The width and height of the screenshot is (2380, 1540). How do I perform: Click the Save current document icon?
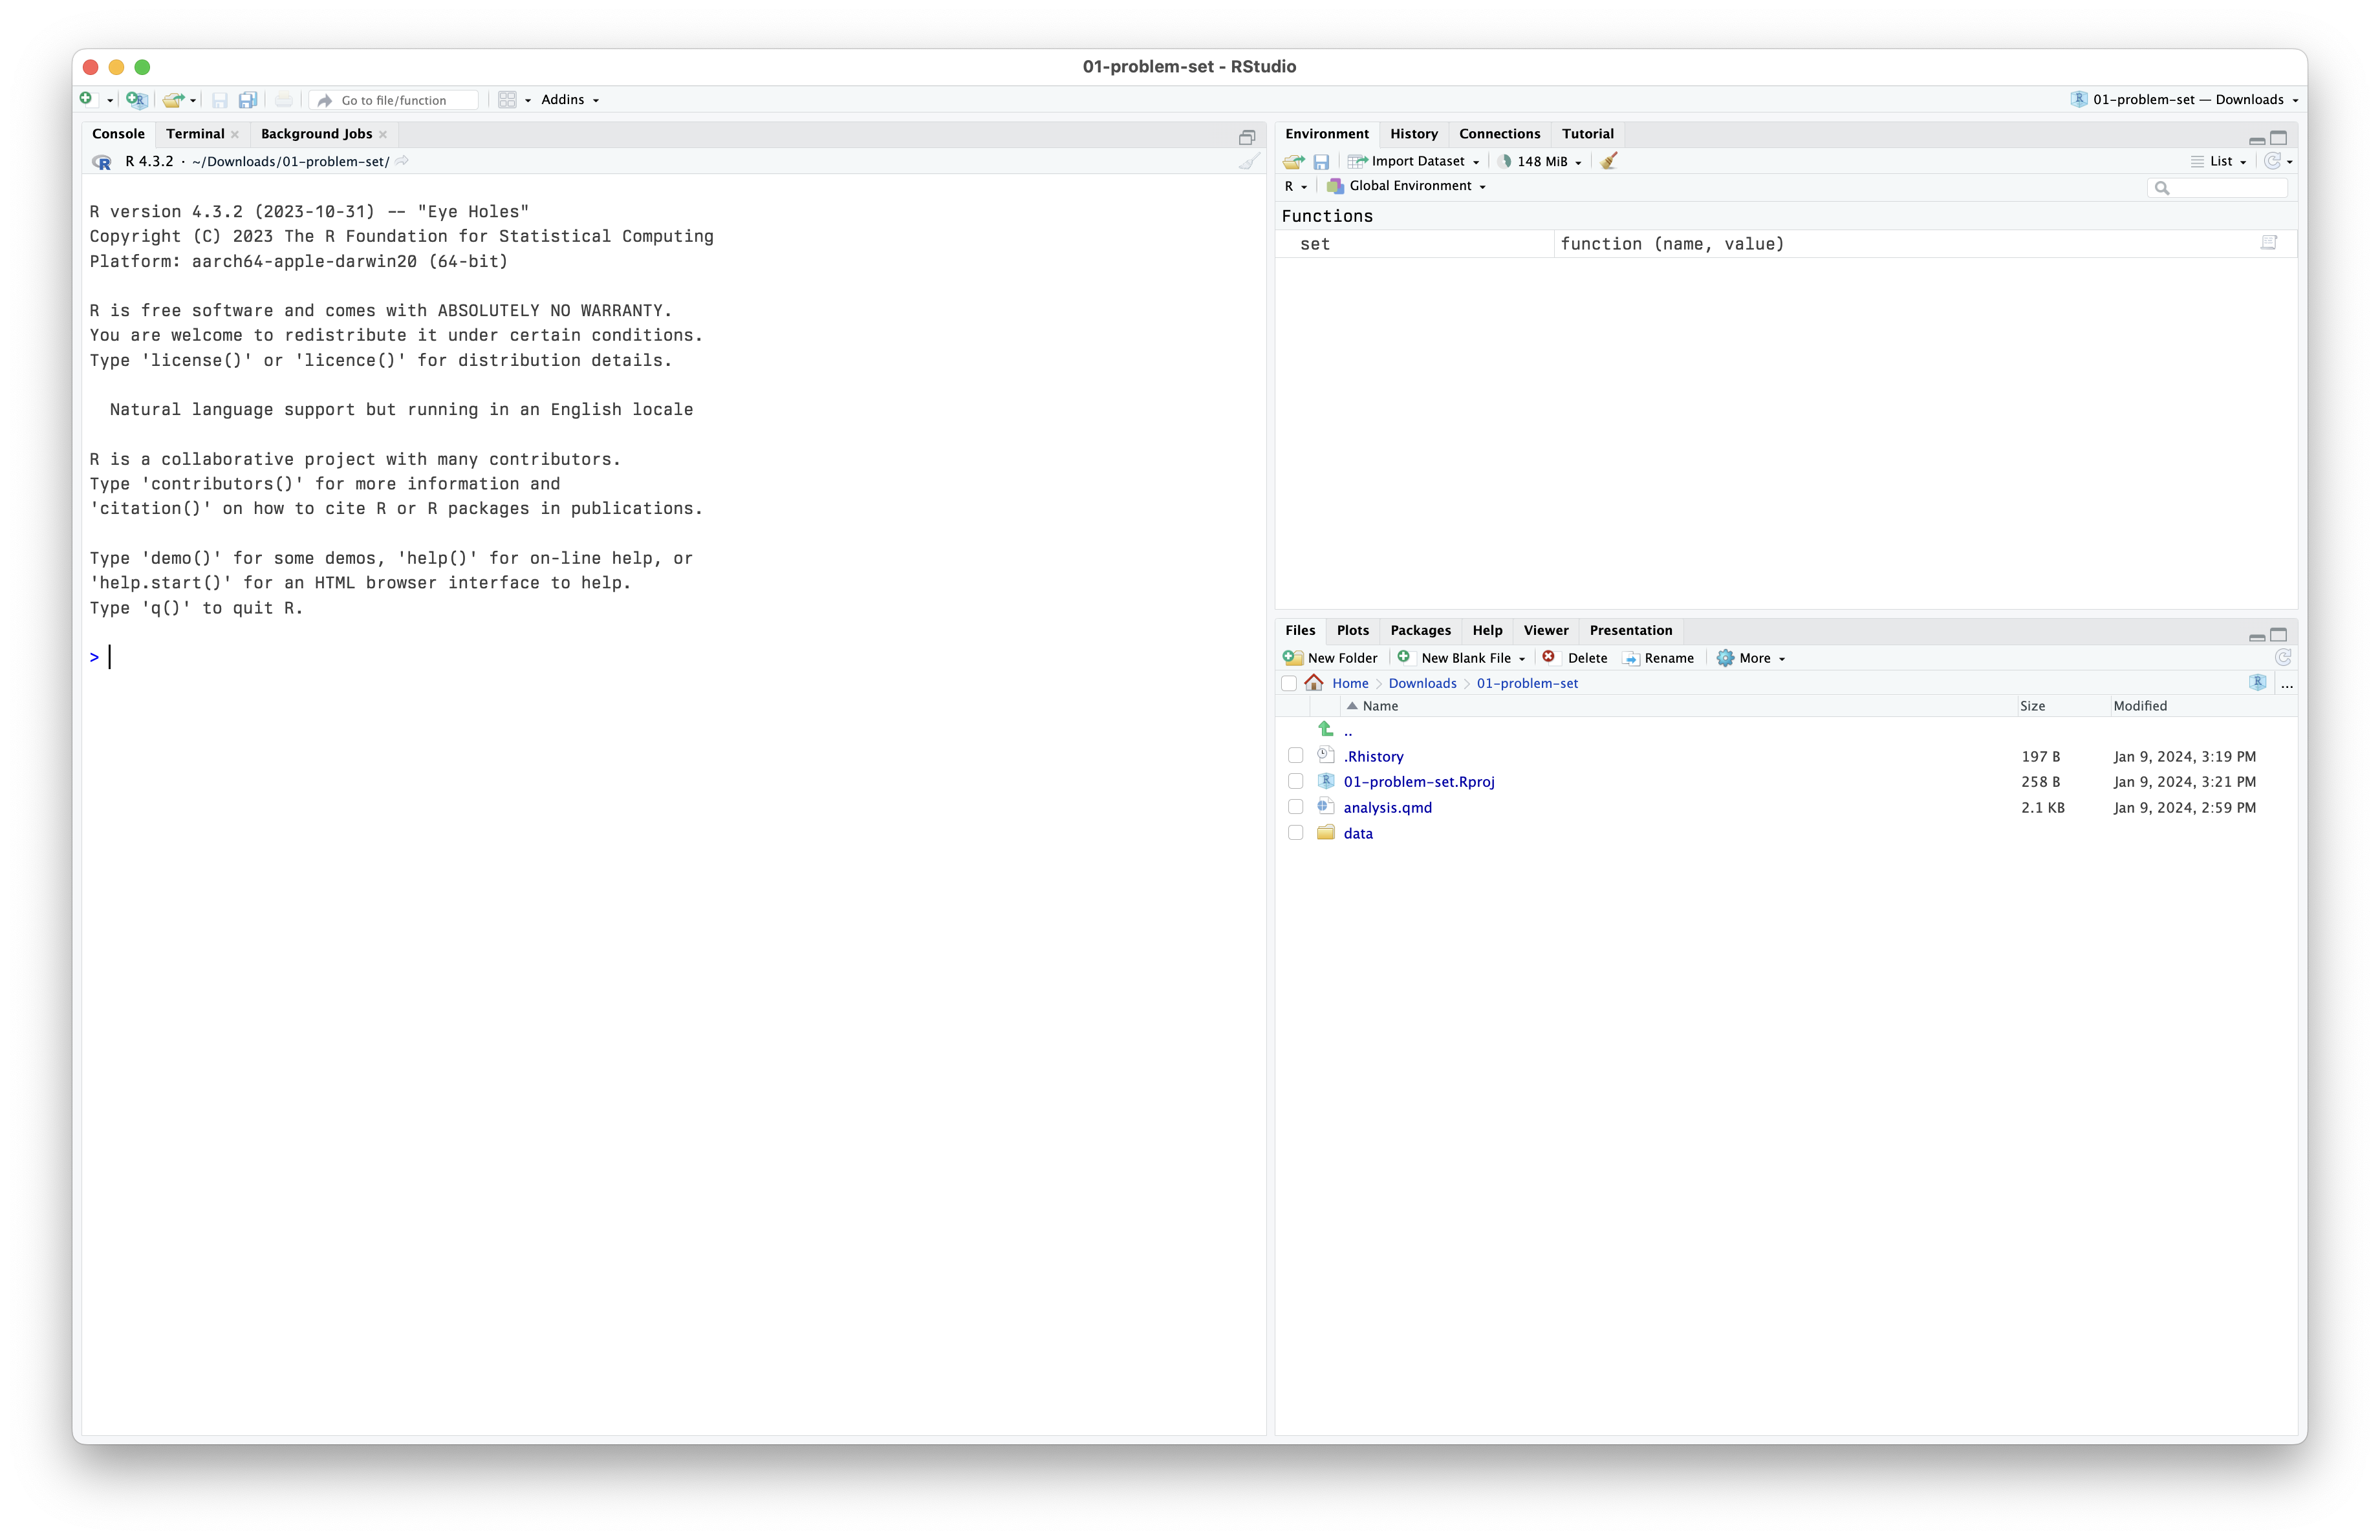[x=220, y=100]
